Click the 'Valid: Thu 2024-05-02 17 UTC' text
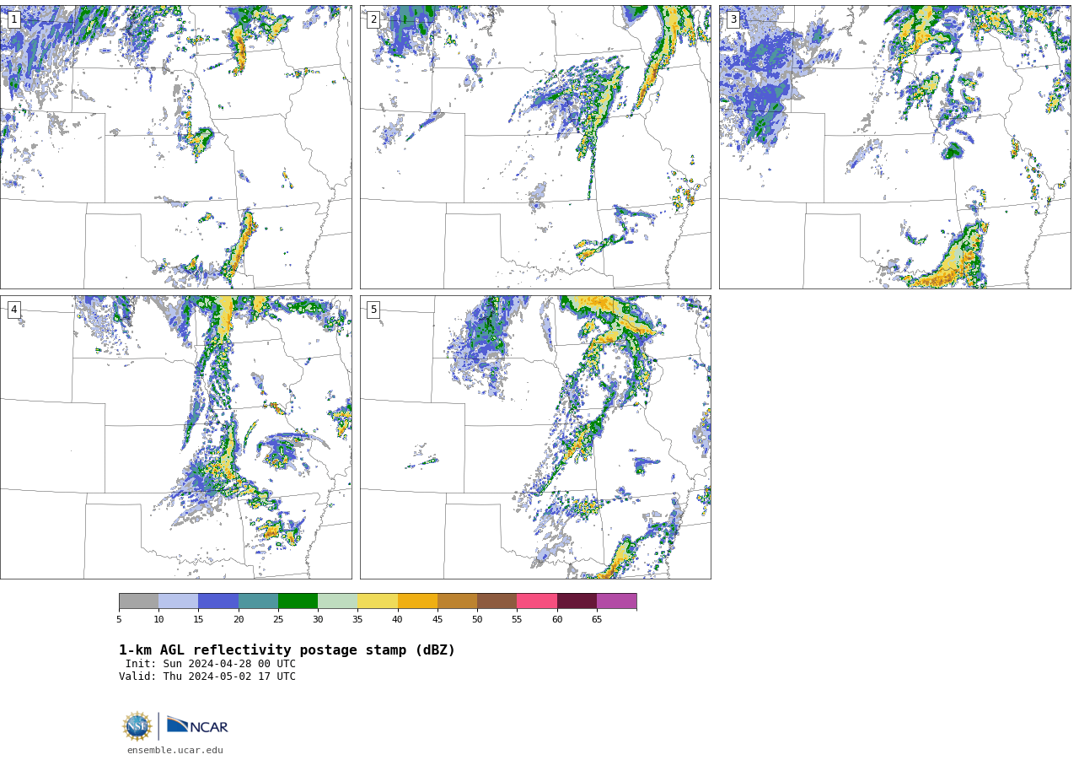Image resolution: width=1079 pixels, height=760 pixels. coord(207,676)
